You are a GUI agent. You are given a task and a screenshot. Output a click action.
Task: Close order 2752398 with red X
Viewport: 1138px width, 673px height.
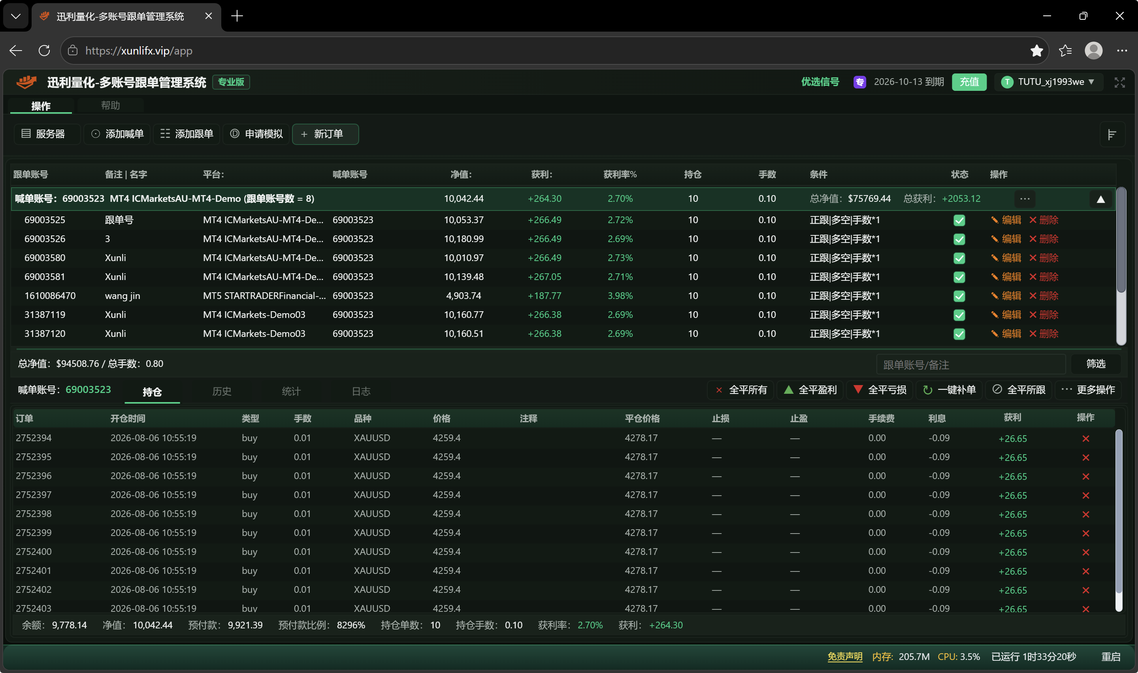tap(1085, 514)
